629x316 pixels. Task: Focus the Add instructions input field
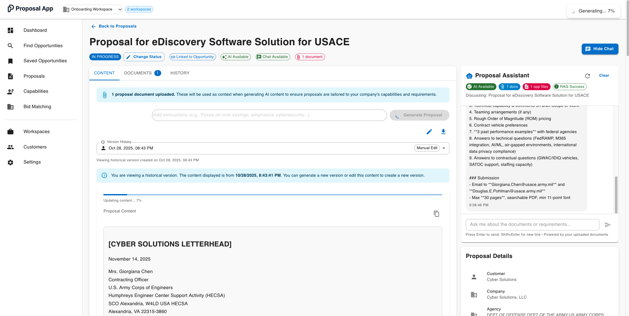coord(269,115)
